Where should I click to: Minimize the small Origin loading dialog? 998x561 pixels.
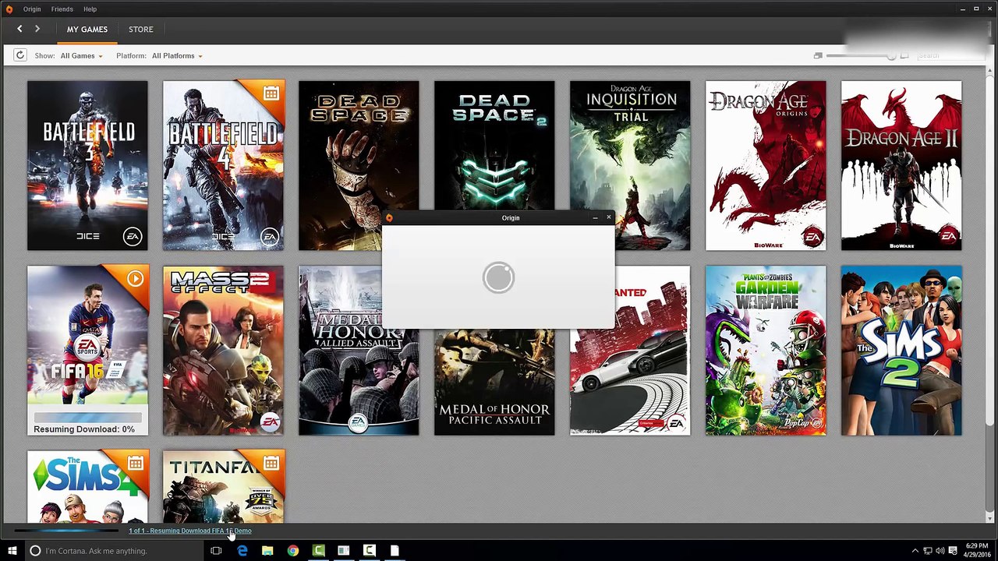596,218
